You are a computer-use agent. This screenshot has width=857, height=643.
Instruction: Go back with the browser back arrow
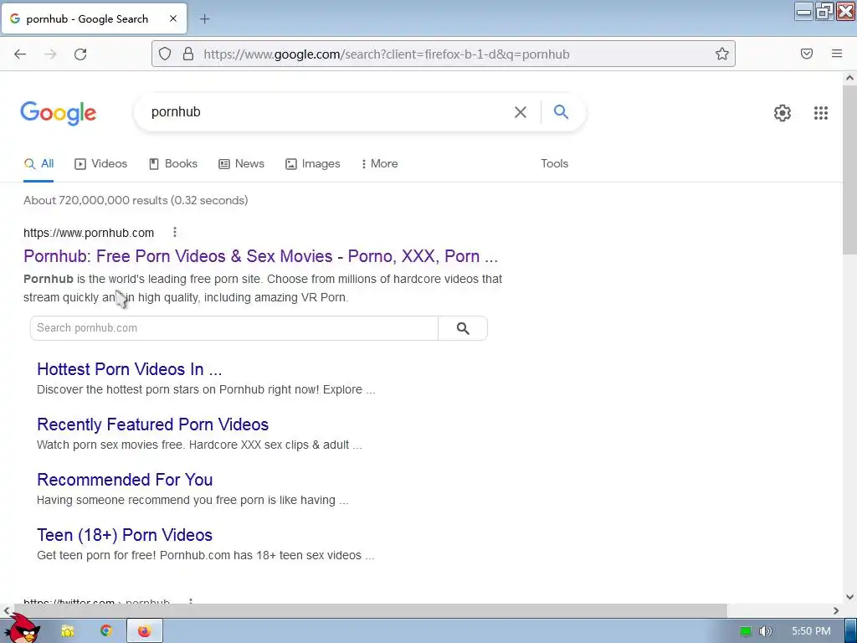[x=20, y=54]
